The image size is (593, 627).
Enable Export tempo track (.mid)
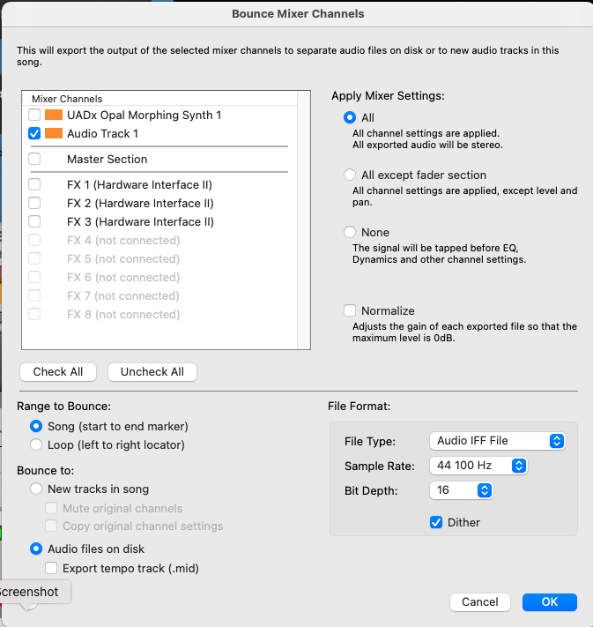click(51, 569)
